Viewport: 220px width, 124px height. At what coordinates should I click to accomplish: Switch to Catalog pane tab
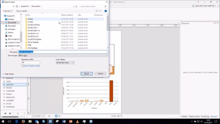point(184,116)
